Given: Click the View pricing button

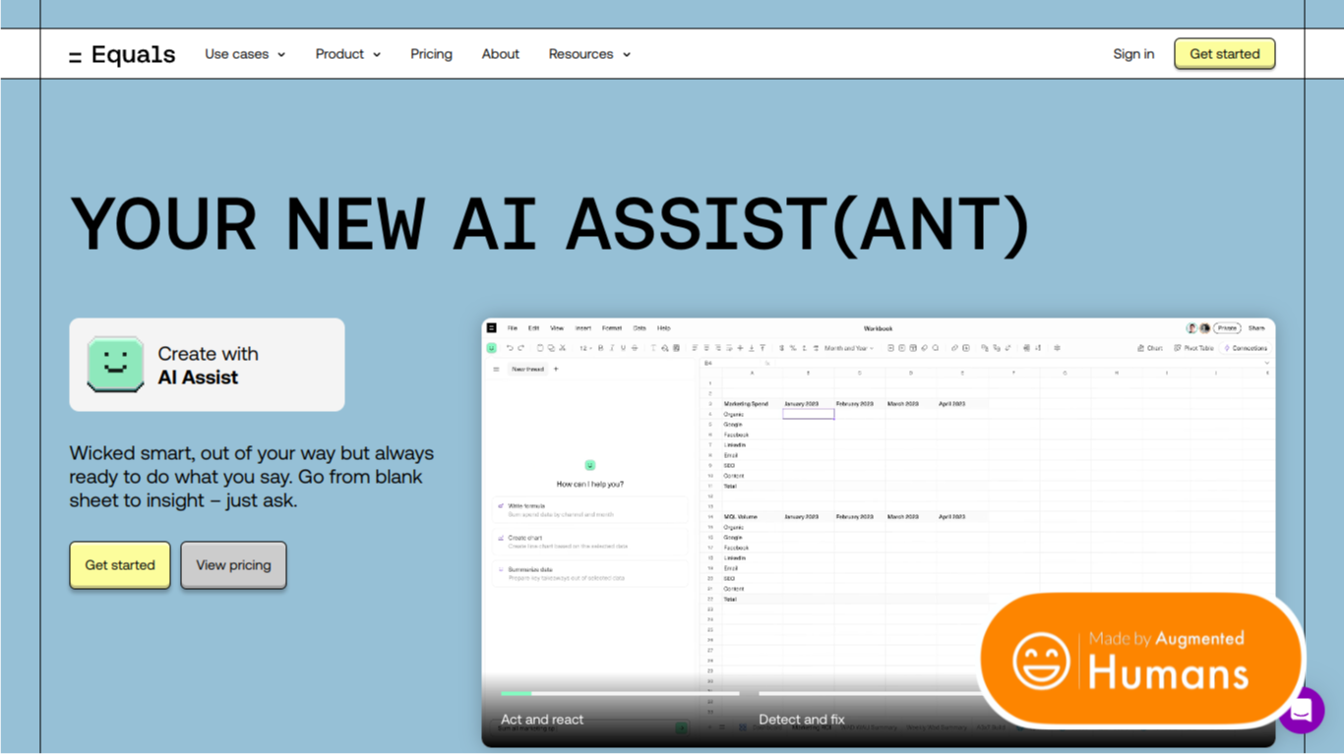Looking at the screenshot, I should point(233,565).
